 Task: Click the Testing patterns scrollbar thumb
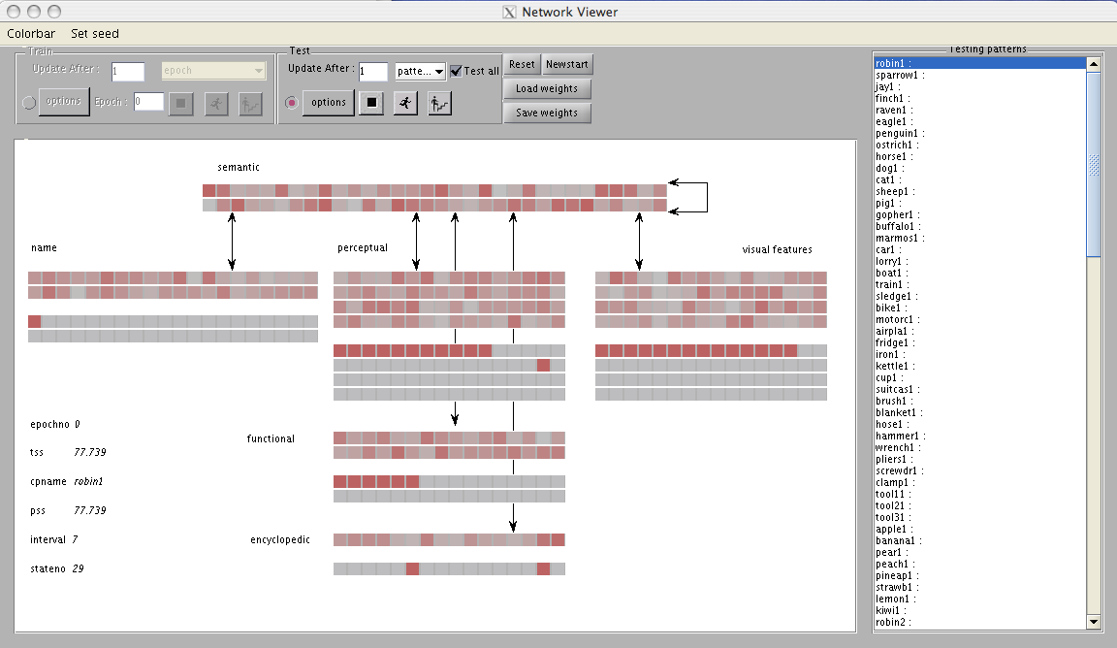tap(1094, 164)
